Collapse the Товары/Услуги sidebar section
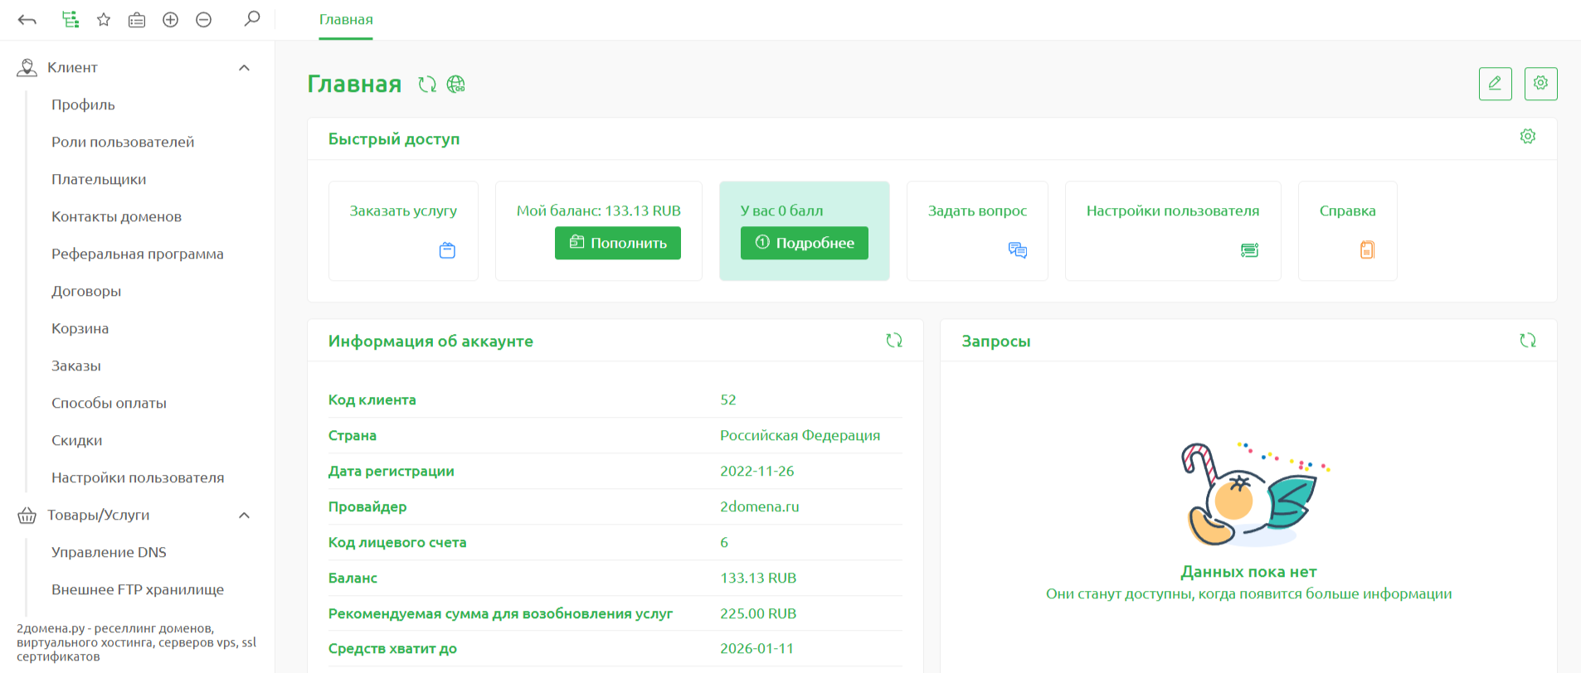 click(244, 516)
